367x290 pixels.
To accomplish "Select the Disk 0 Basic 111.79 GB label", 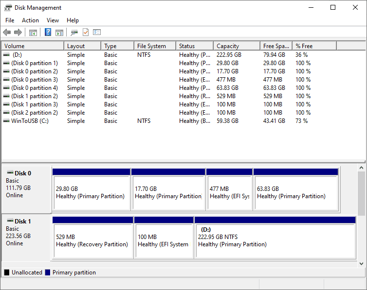I will point(26,189).
